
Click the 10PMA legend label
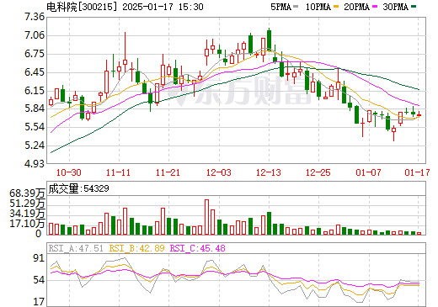[x=318, y=7]
